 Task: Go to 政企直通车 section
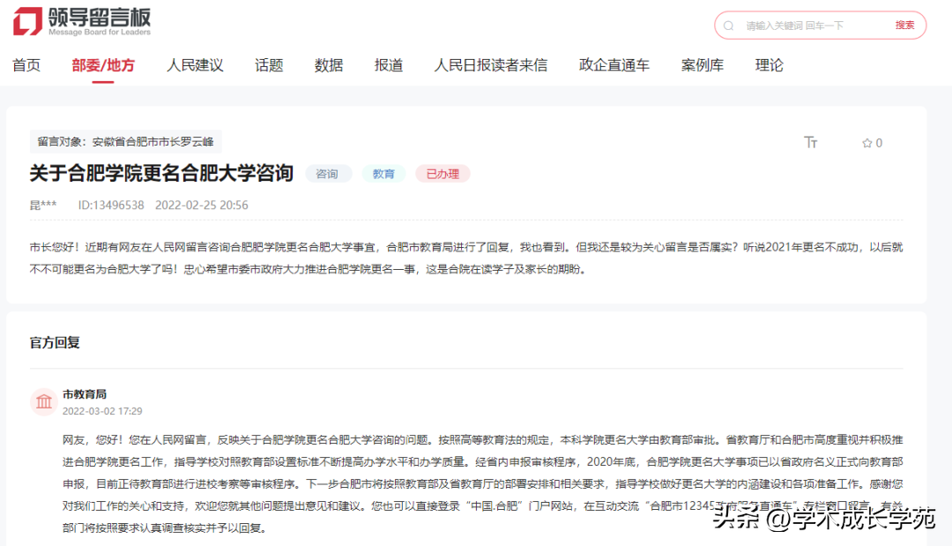(614, 65)
